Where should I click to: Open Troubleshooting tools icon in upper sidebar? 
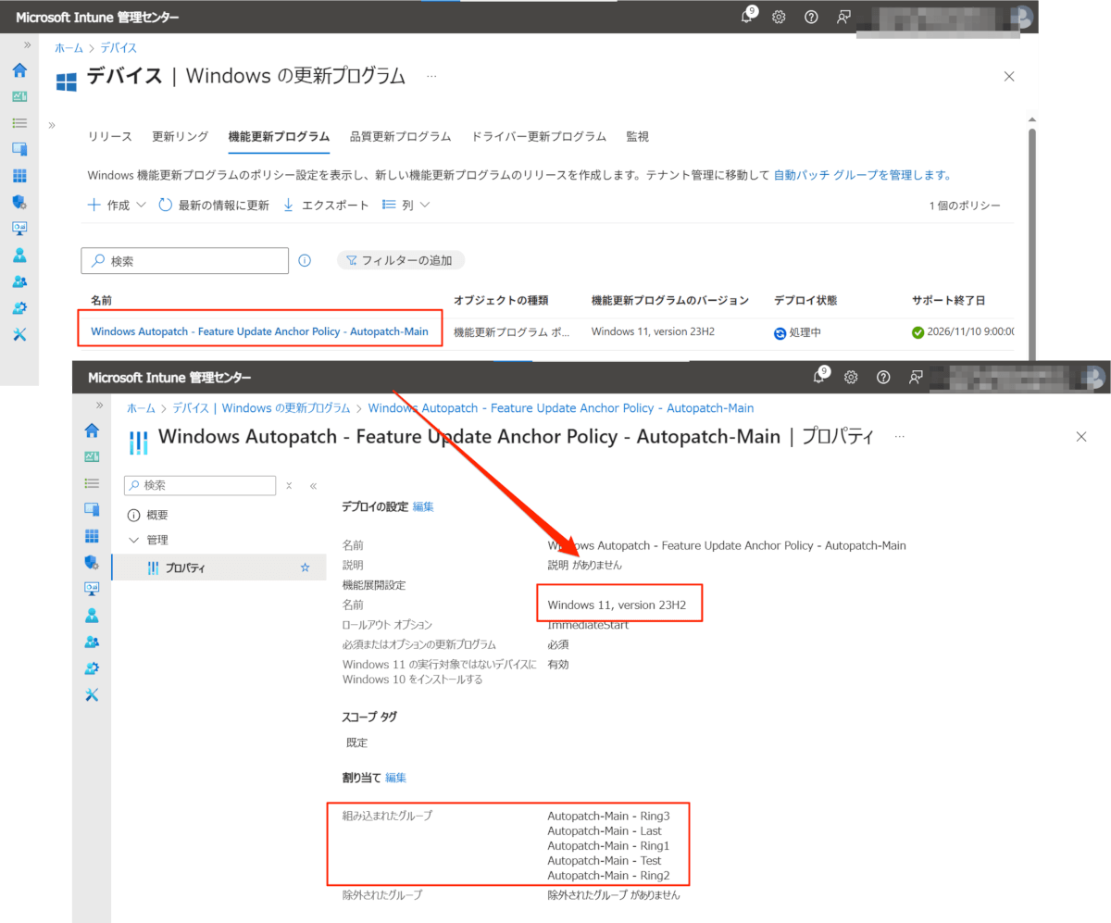tap(19, 334)
